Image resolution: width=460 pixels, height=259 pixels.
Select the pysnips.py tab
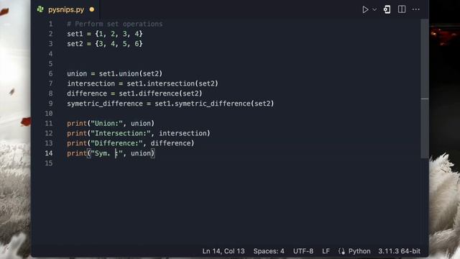(x=65, y=9)
